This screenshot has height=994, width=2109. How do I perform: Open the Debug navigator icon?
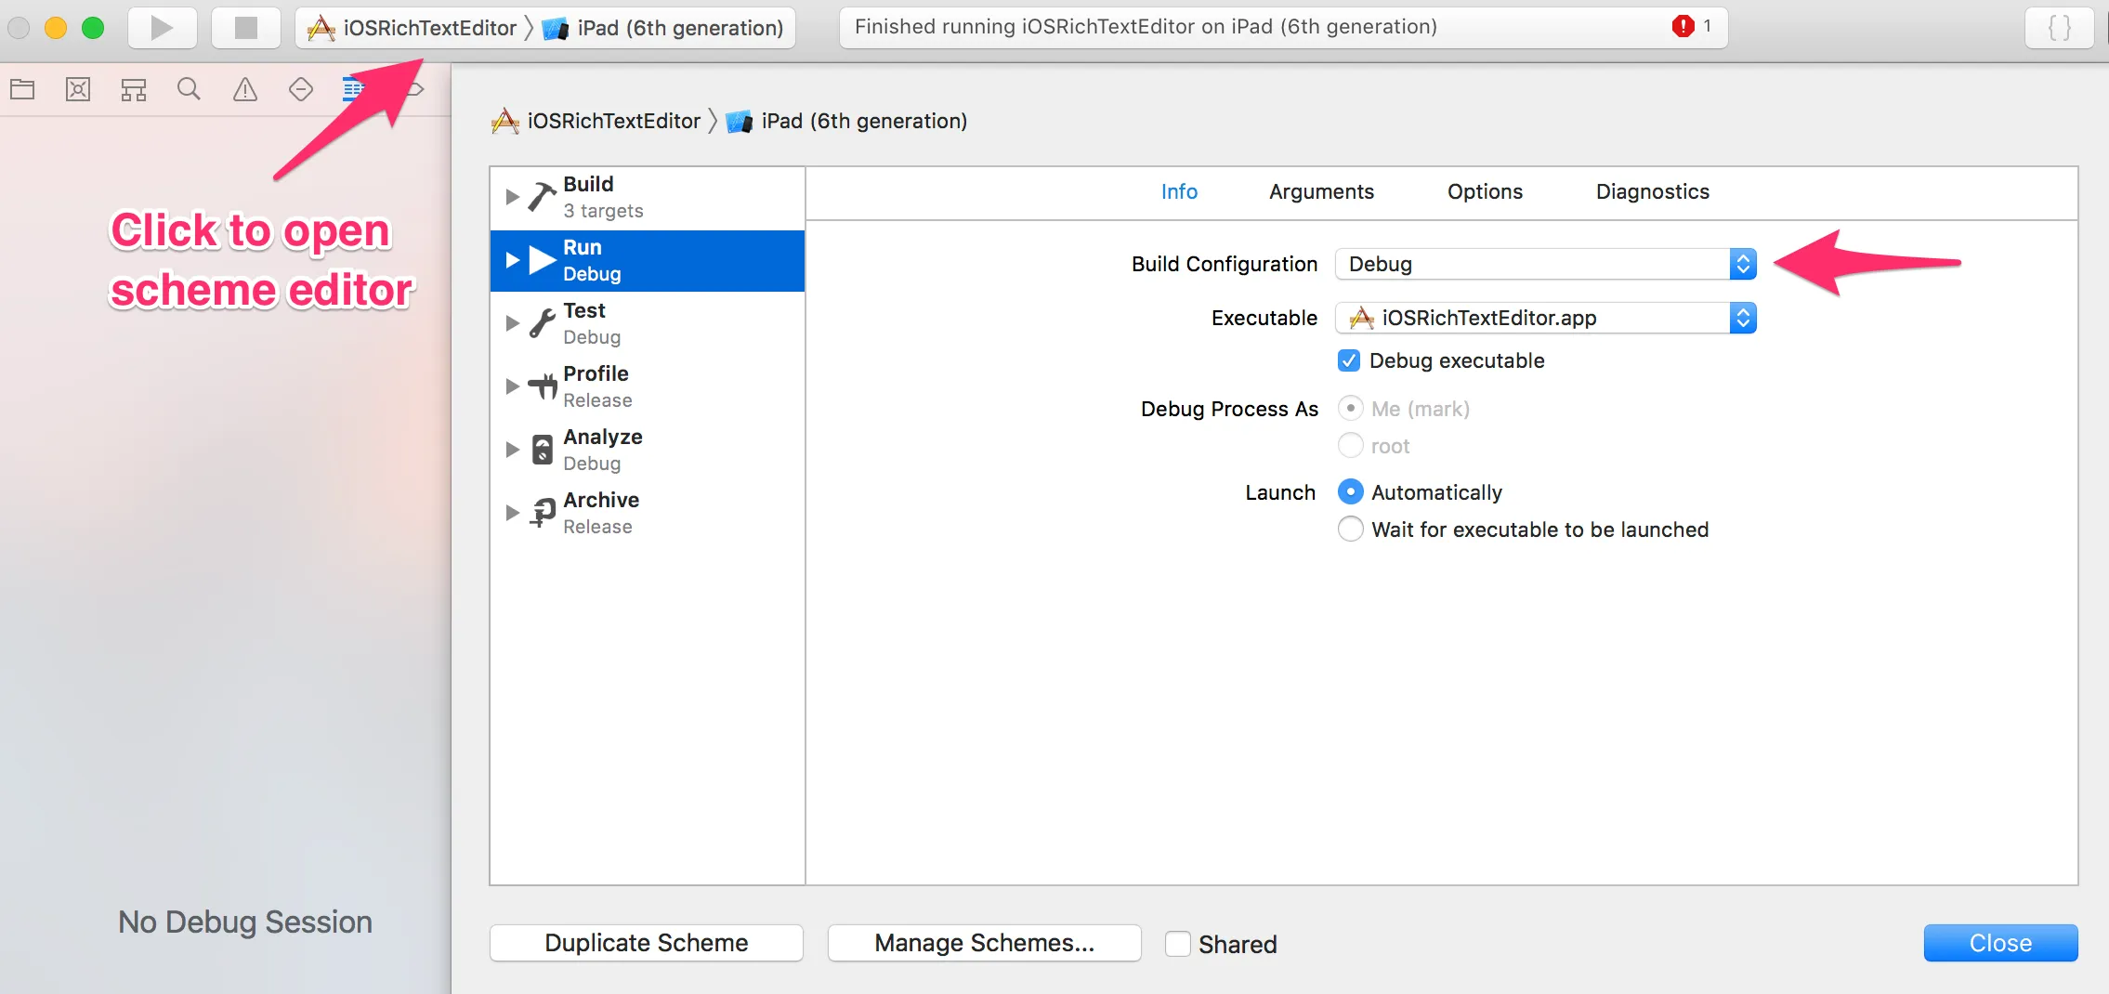pos(354,89)
